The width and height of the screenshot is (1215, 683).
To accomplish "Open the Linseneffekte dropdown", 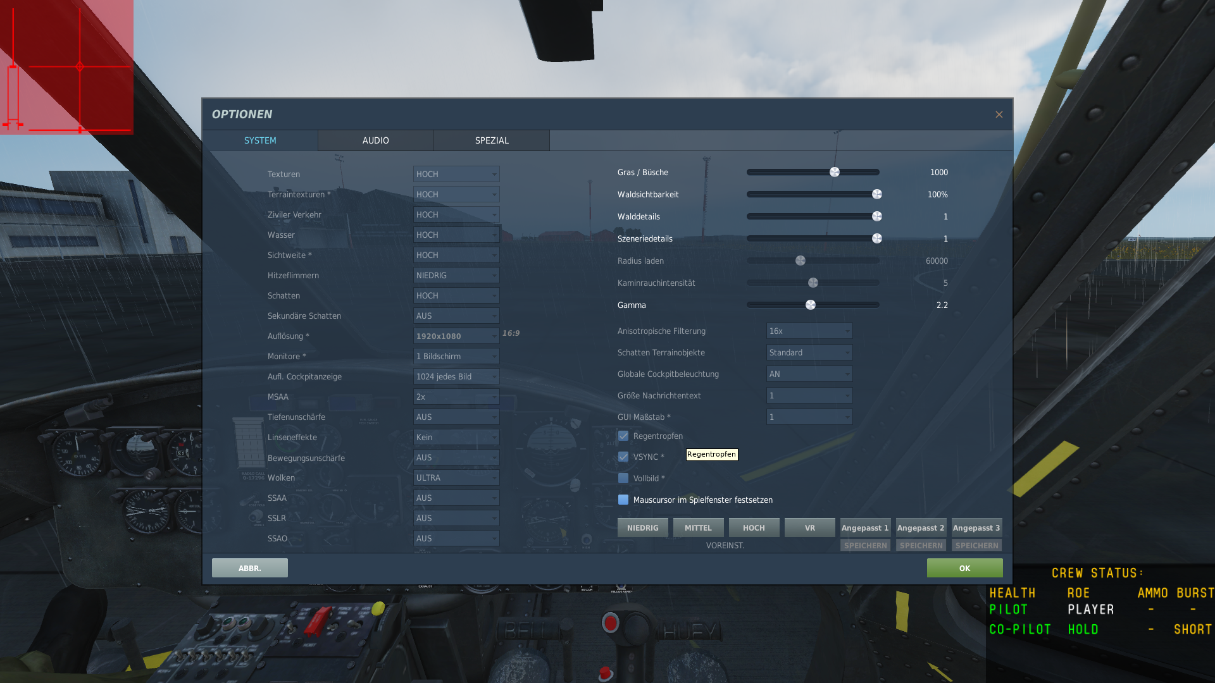I will click(456, 437).
